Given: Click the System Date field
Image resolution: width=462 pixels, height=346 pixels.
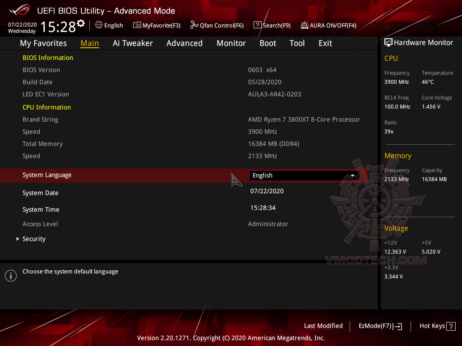Looking at the screenshot, I should [267, 191].
